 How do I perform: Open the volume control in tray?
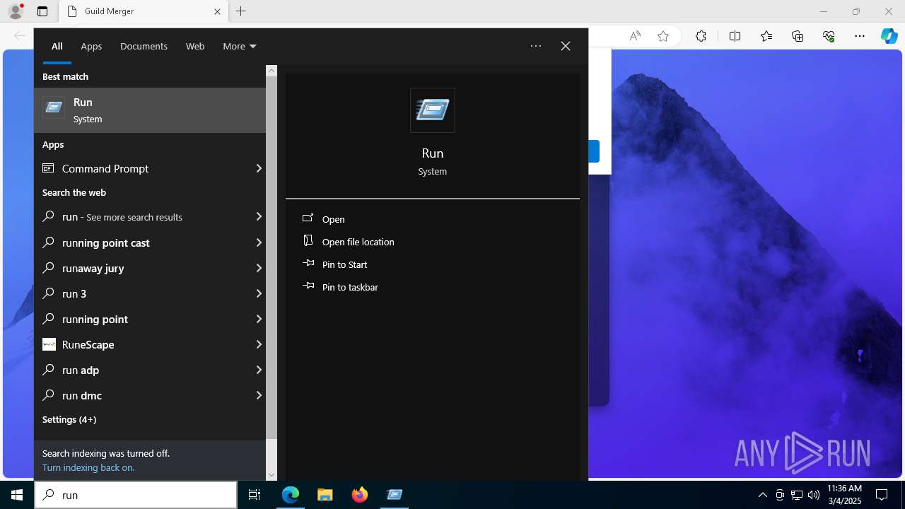(x=814, y=495)
